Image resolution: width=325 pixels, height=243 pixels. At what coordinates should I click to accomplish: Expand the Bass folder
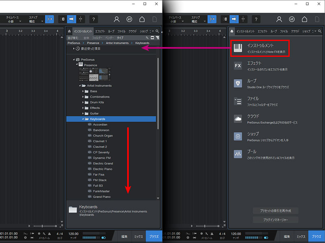coord(83,91)
